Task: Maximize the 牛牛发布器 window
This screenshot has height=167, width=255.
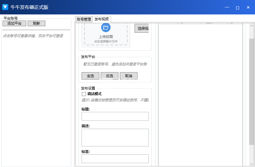Action: (x=238, y=7)
